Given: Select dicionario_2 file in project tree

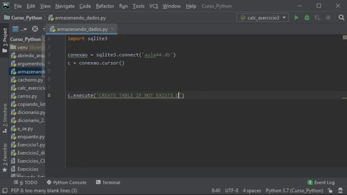Looking at the screenshot, I should click(28, 120).
